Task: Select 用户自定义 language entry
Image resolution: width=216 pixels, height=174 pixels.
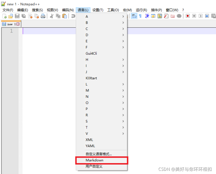Action: [102, 167]
